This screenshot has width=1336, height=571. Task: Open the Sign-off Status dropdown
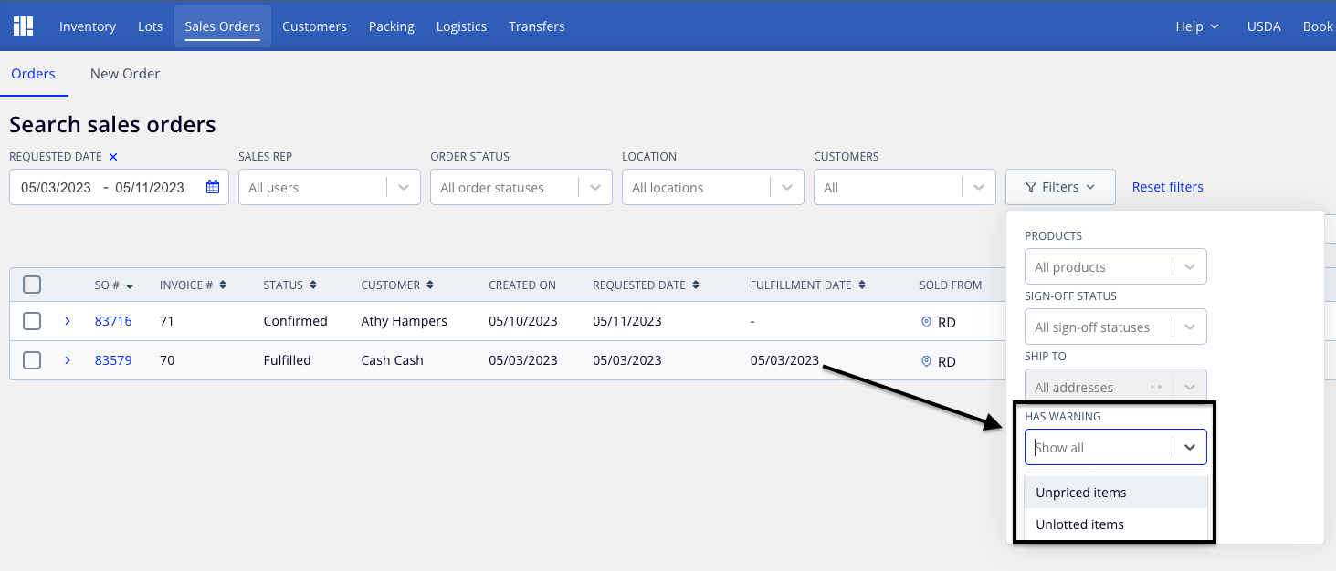1115,327
